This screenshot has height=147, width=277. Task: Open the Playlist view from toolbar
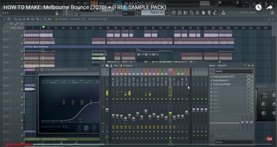pyautogui.click(x=174, y=13)
